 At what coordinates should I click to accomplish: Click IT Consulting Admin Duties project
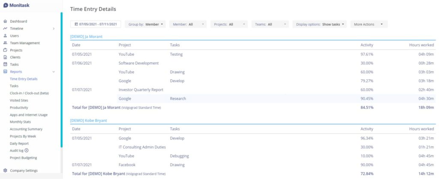pos(142,147)
